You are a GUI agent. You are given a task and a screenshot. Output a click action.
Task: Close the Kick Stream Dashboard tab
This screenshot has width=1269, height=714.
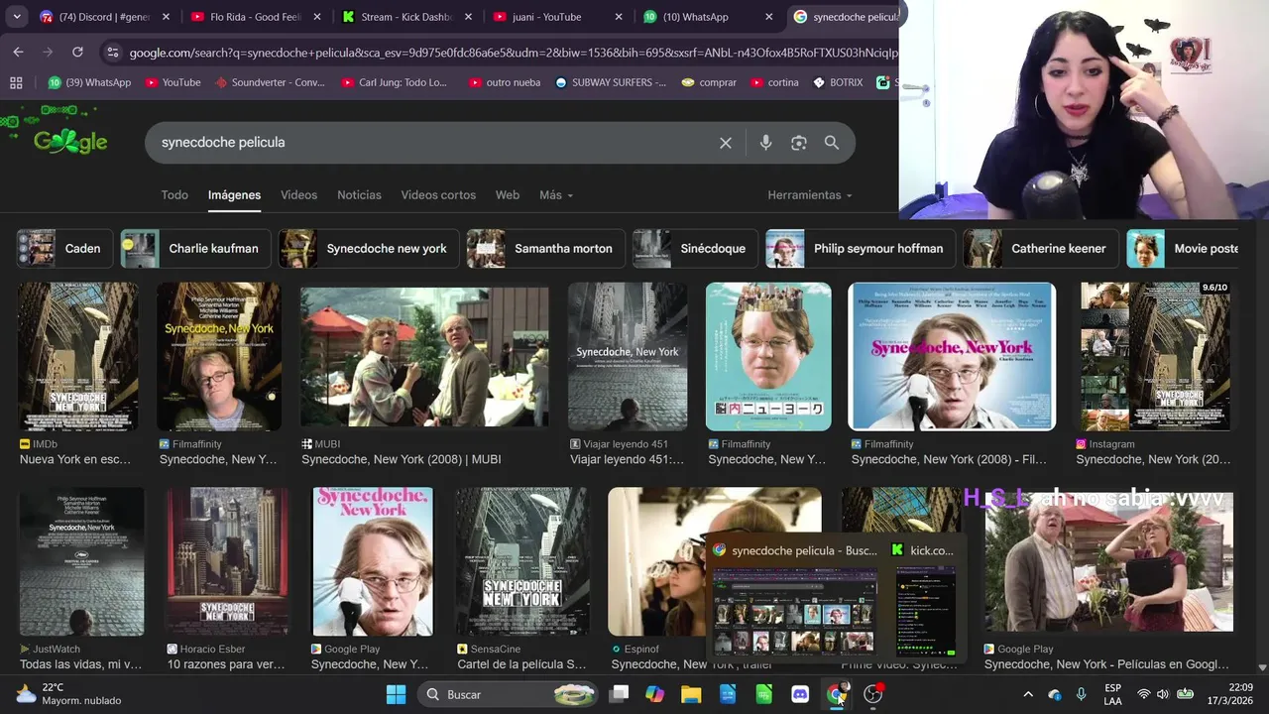pyautogui.click(x=467, y=17)
